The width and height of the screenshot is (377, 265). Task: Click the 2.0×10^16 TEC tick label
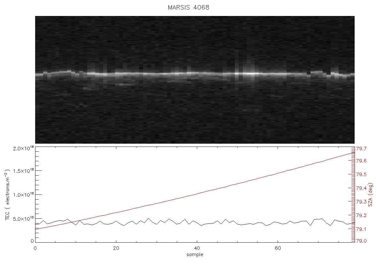24,148
